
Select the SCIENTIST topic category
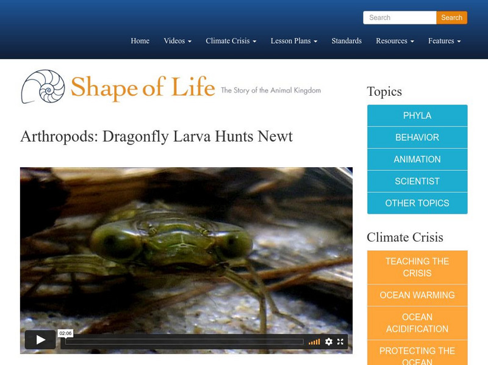(417, 181)
